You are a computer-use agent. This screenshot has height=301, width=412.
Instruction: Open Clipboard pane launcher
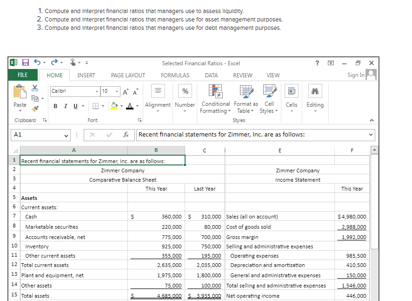pyautogui.click(x=45, y=120)
